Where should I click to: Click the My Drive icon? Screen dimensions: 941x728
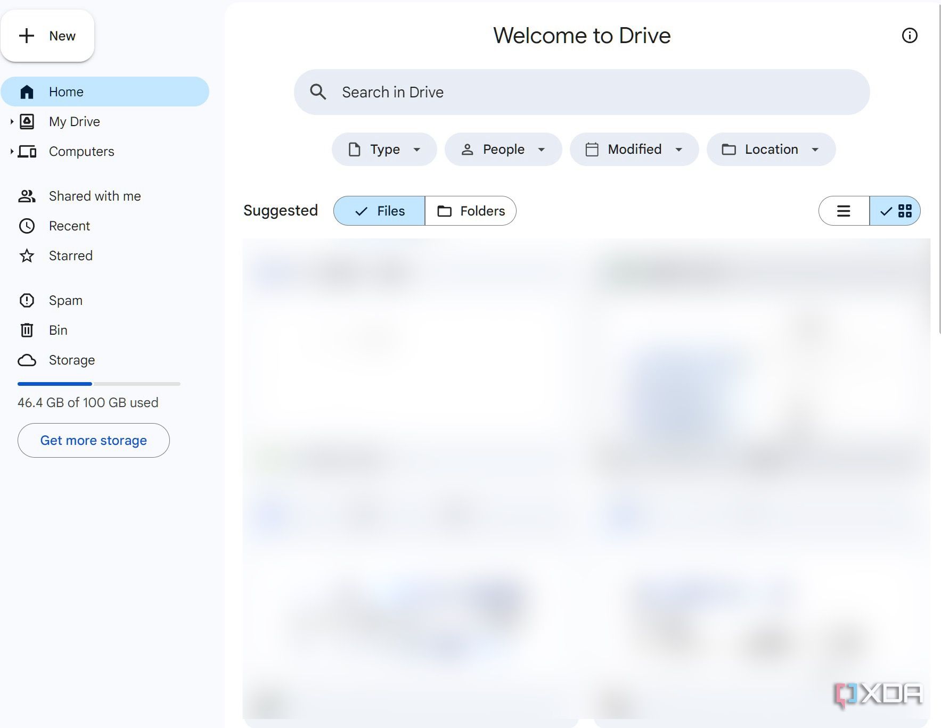(27, 122)
